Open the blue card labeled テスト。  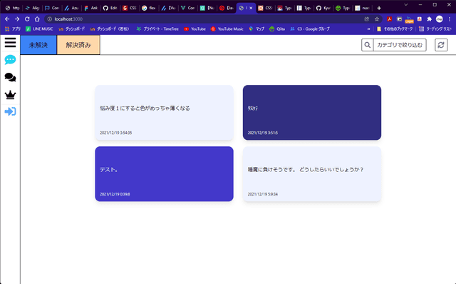click(x=164, y=174)
